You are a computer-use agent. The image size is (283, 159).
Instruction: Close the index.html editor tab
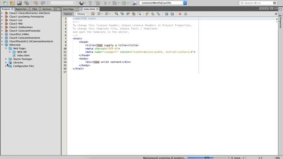tap(97, 9)
